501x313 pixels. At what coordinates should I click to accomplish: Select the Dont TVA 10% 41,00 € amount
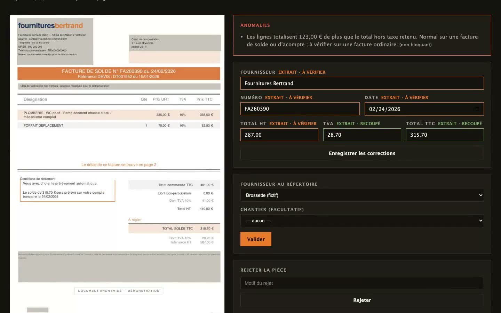click(x=208, y=201)
